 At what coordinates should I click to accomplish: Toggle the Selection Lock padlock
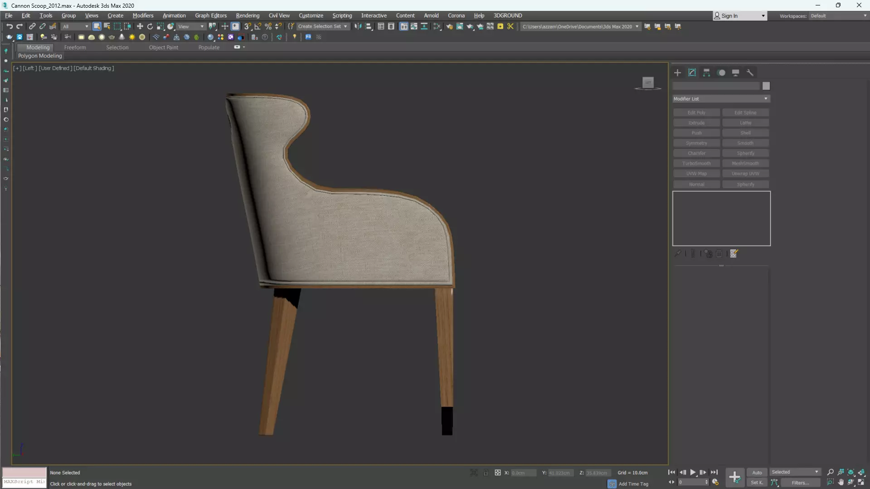[486, 473]
